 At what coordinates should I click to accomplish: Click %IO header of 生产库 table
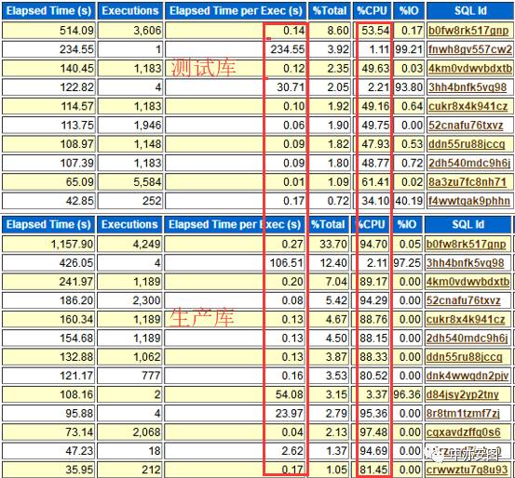pyautogui.click(x=407, y=225)
